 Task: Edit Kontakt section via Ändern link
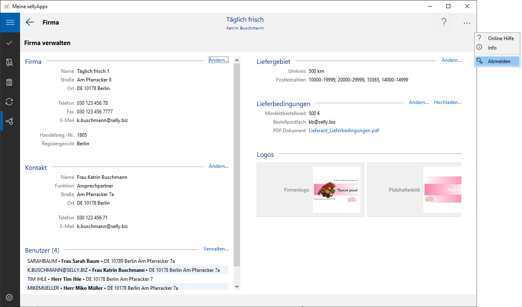coord(218,166)
